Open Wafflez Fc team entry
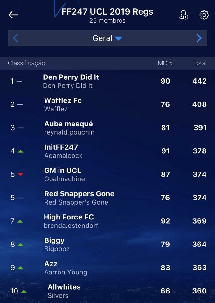 (x=107, y=104)
